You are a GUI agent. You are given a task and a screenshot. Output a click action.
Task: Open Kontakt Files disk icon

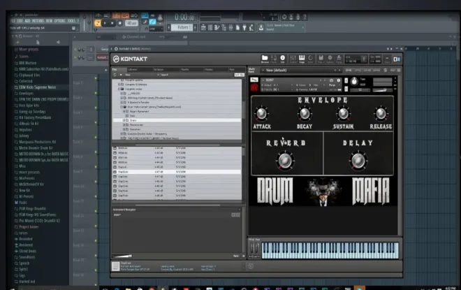tap(321, 58)
